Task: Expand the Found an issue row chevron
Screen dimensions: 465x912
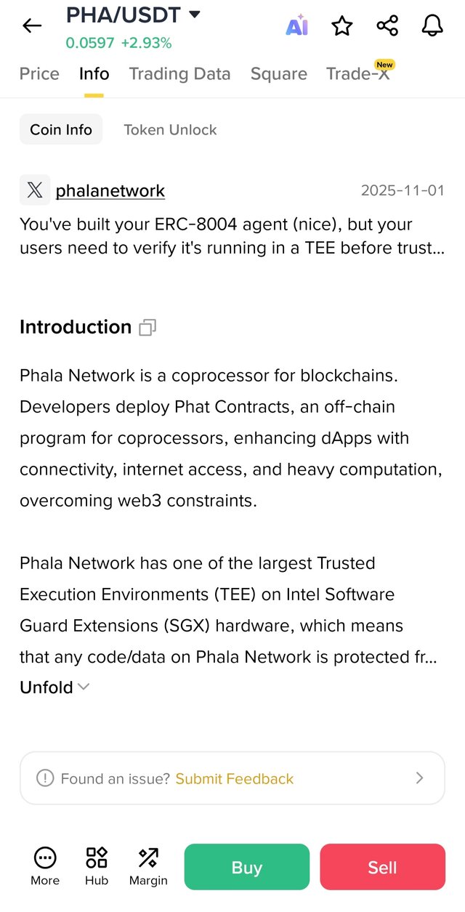Action: coord(419,778)
